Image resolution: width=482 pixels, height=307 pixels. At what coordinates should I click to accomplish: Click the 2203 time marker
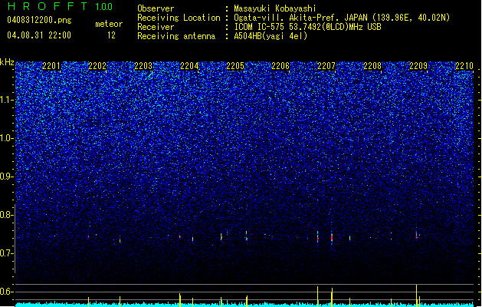pyautogui.click(x=143, y=66)
